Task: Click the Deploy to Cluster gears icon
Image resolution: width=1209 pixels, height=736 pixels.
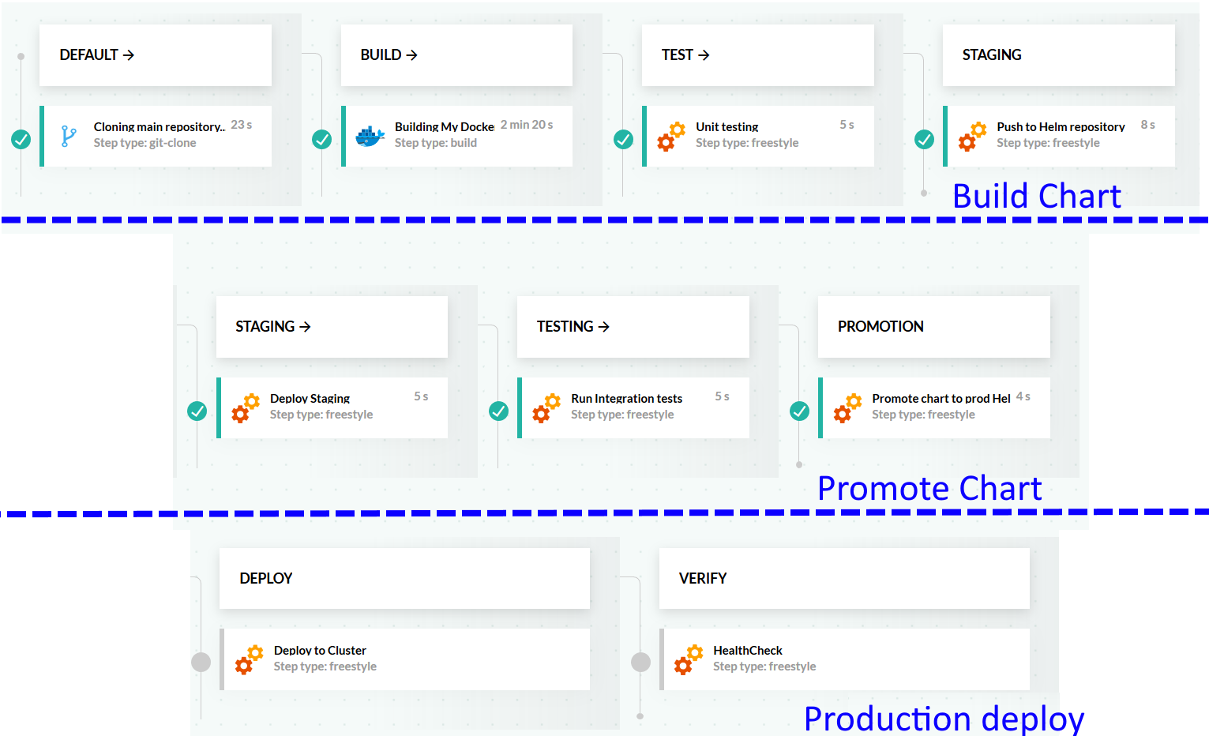Action: (x=249, y=659)
